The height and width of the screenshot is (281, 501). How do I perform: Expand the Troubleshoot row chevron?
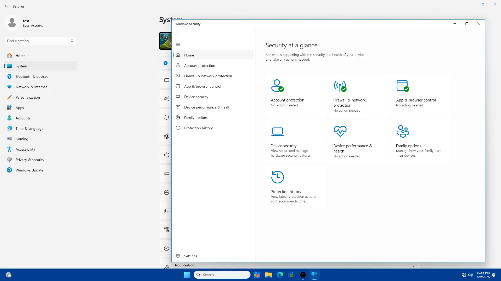[x=414, y=267]
